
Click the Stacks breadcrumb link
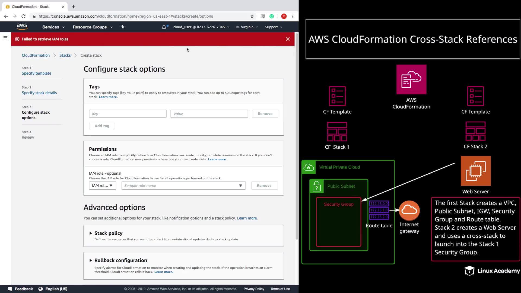tap(65, 55)
